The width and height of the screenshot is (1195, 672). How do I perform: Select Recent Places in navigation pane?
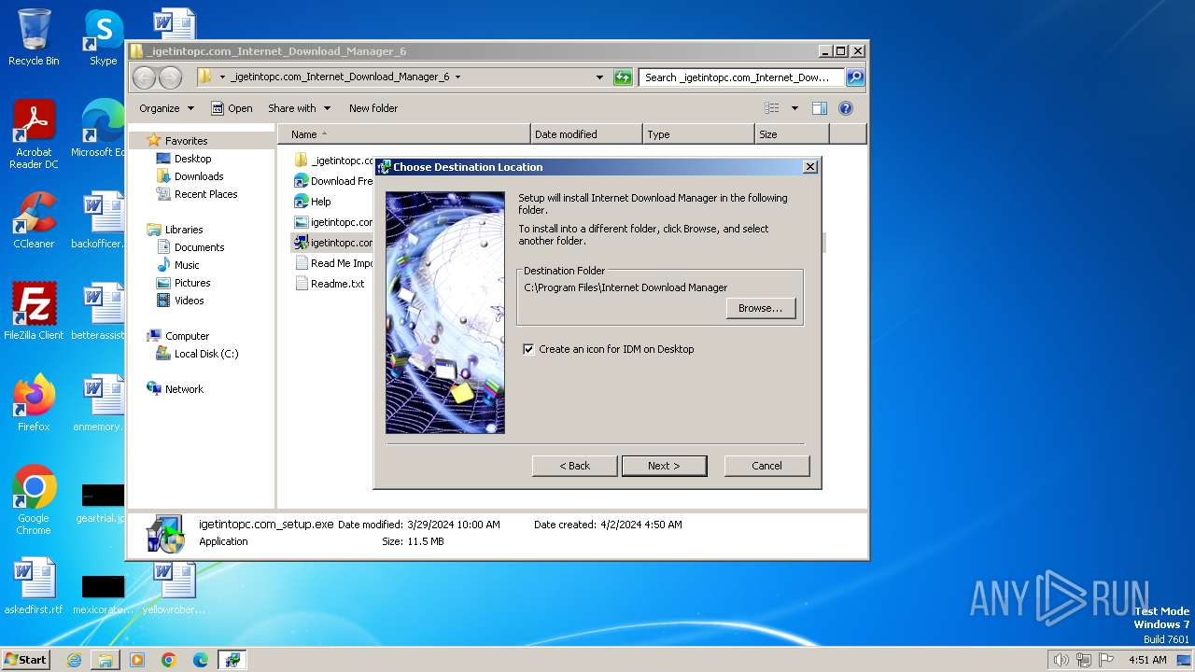205,194
